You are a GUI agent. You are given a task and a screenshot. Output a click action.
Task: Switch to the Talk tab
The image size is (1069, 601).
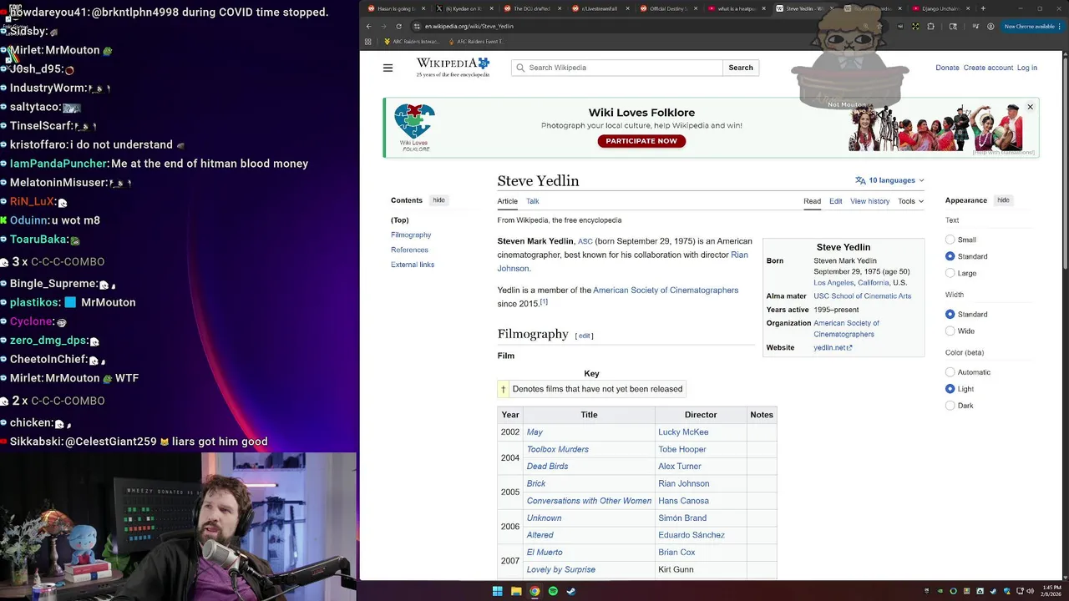click(x=532, y=201)
